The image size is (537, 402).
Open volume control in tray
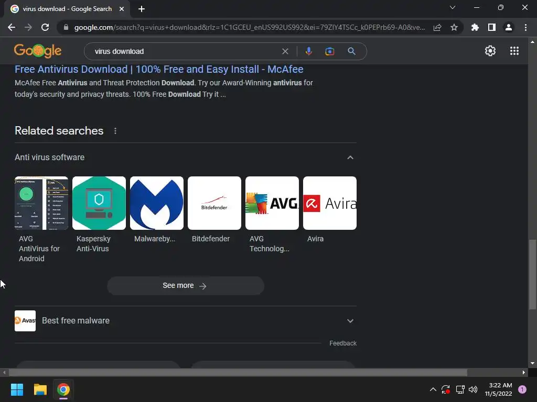pos(473,389)
